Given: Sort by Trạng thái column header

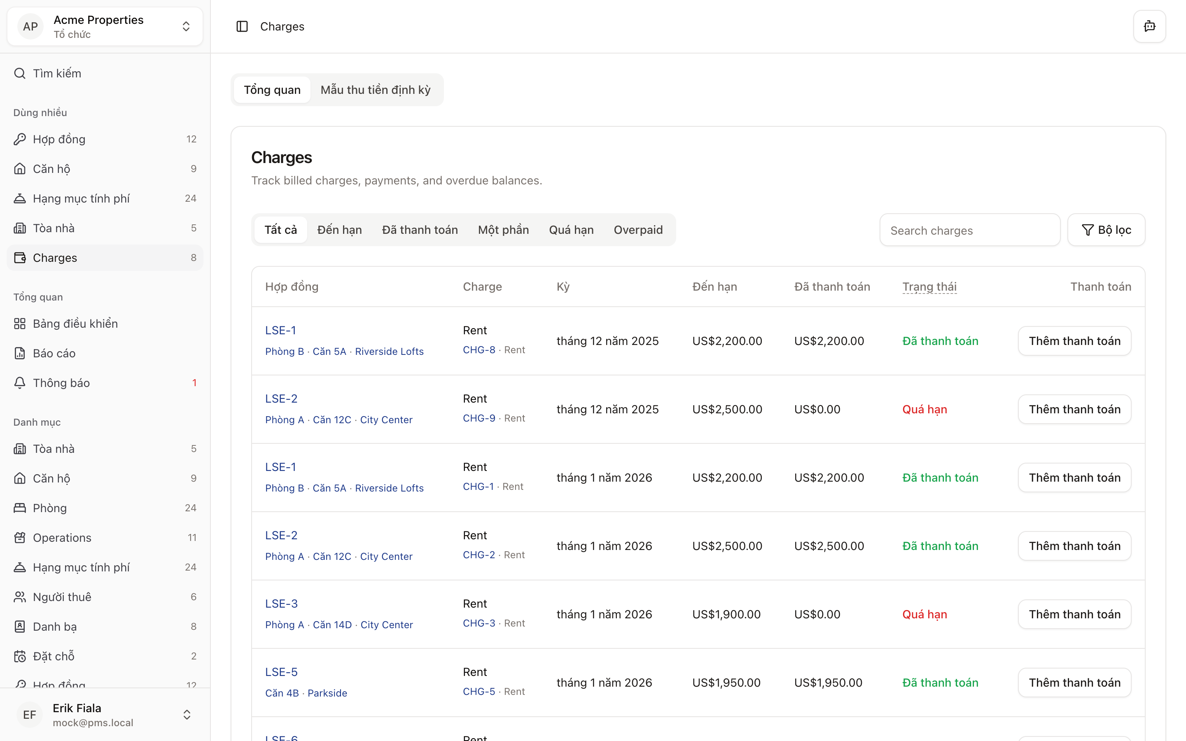Looking at the screenshot, I should click(929, 287).
